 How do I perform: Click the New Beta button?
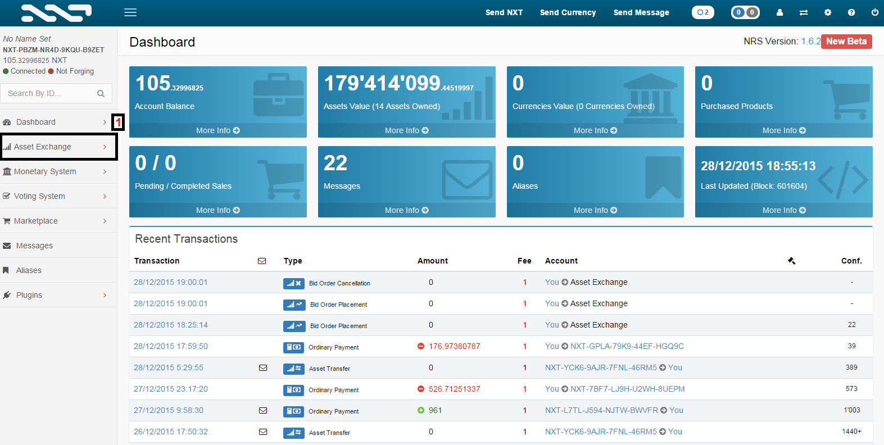(x=846, y=42)
